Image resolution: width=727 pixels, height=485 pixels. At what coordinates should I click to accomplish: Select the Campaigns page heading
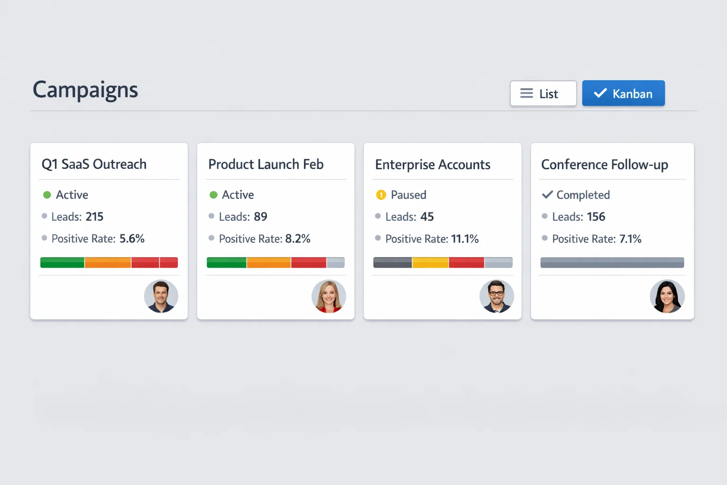click(85, 90)
